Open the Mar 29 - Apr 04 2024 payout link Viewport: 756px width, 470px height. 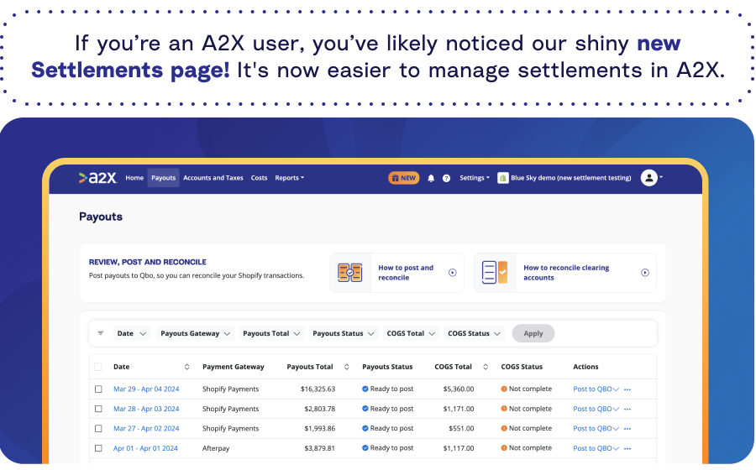[146, 389]
